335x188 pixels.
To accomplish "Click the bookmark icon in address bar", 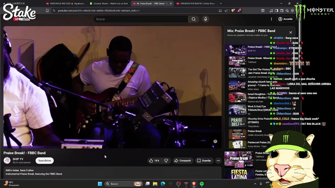I will [47, 11].
